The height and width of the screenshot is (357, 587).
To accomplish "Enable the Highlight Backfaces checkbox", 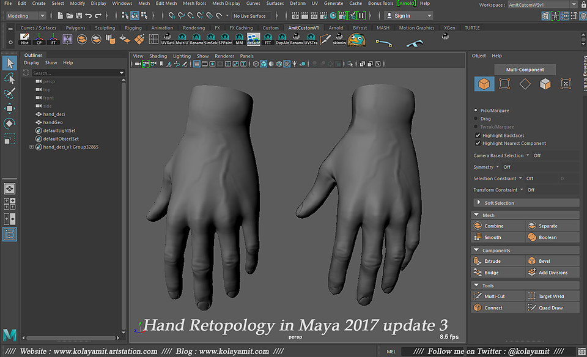I will [479, 135].
